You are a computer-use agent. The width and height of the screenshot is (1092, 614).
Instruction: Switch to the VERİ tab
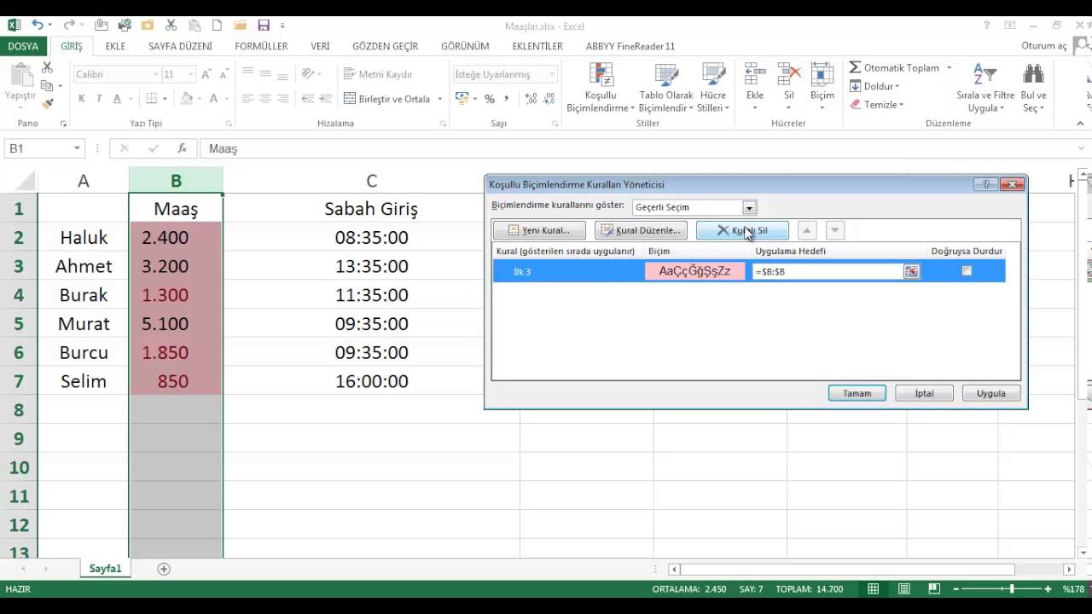320,46
